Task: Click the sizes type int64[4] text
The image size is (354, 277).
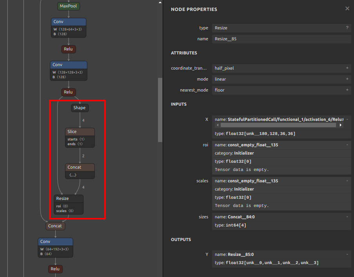Action: (x=231, y=225)
